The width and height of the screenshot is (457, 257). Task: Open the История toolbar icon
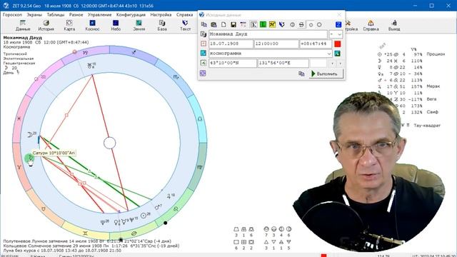(x=46, y=25)
